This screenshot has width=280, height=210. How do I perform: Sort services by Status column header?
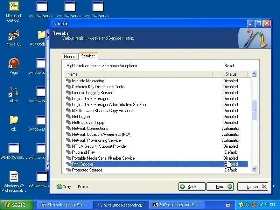[x=231, y=74]
